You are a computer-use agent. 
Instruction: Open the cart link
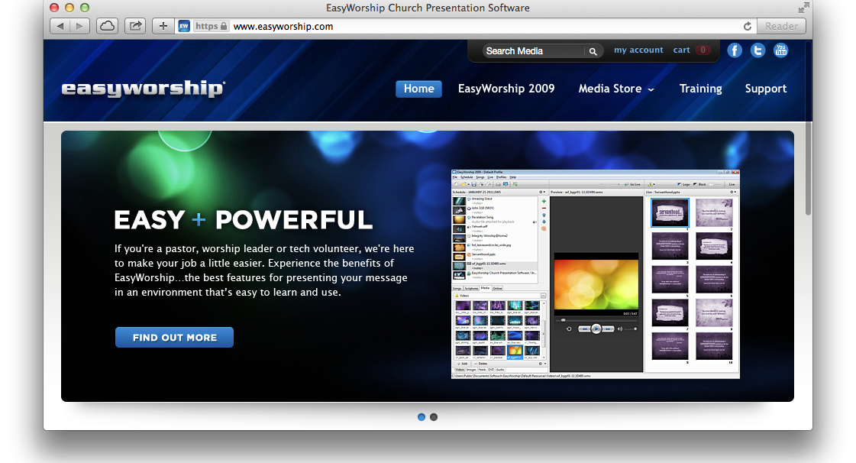click(681, 50)
